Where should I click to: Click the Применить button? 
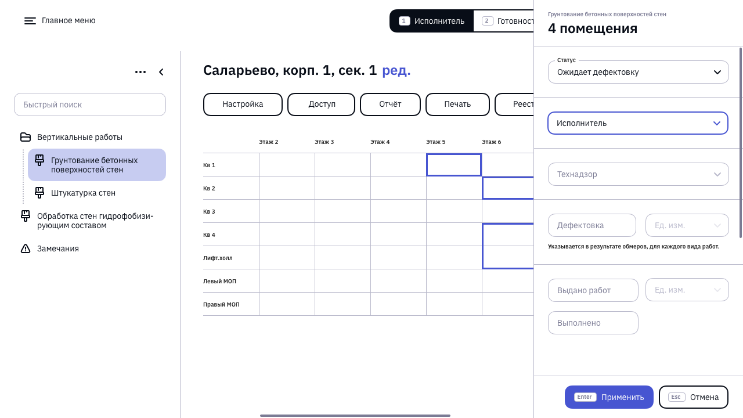click(609, 397)
